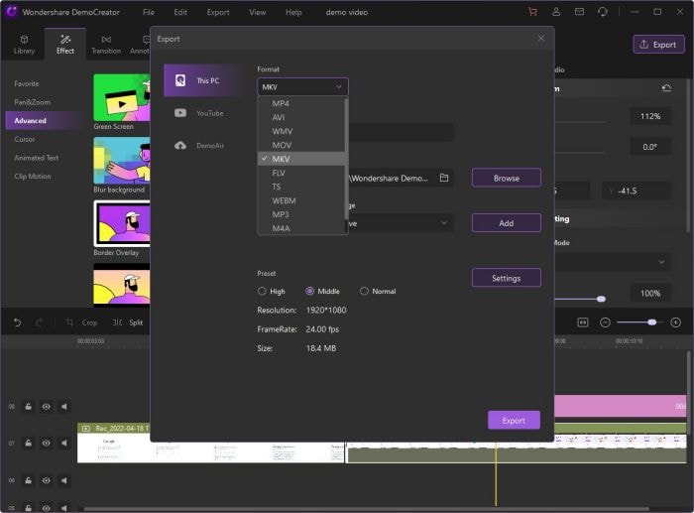The image size is (694, 513).
Task: Mute audio on track 06
Action: tap(64, 480)
